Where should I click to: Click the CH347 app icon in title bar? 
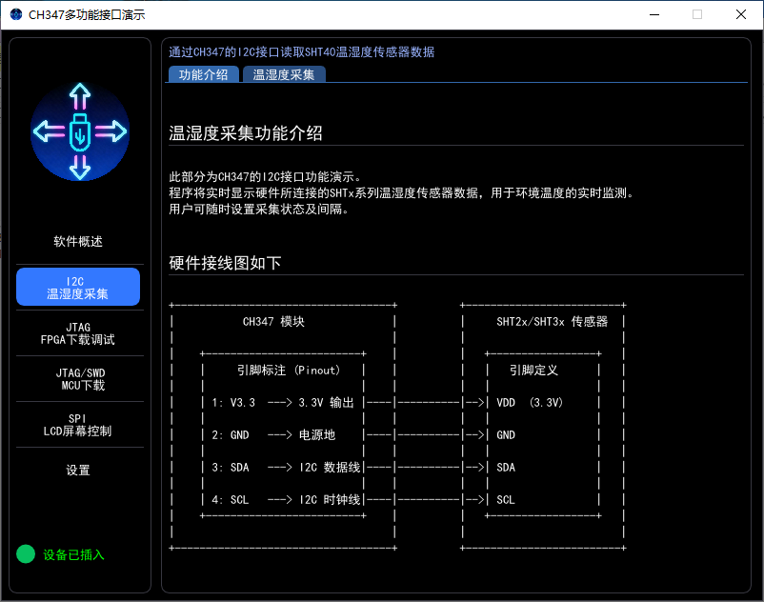pos(16,15)
